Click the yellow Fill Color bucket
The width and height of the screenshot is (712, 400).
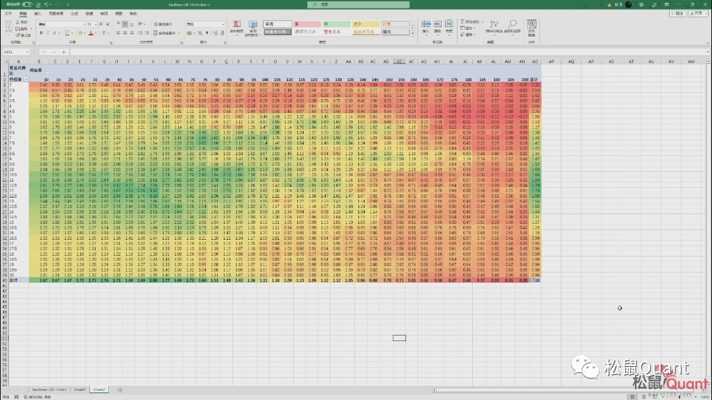[80, 33]
